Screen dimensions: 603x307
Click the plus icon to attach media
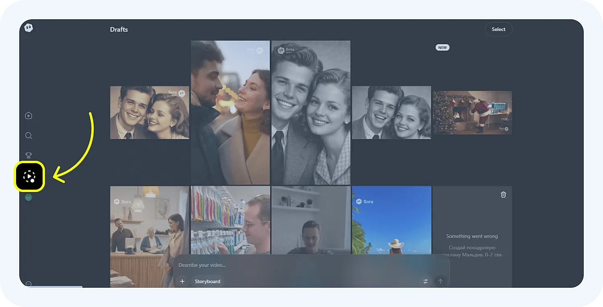click(x=182, y=281)
